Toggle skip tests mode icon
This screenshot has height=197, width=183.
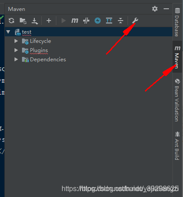[x=86, y=21]
